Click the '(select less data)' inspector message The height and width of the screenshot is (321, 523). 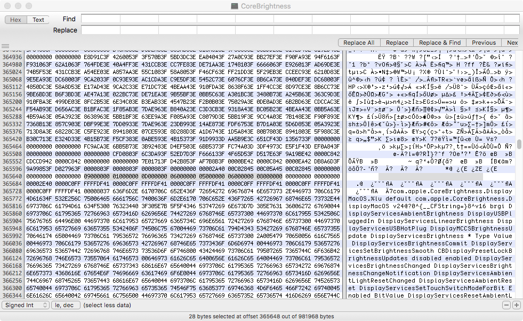click(107, 305)
